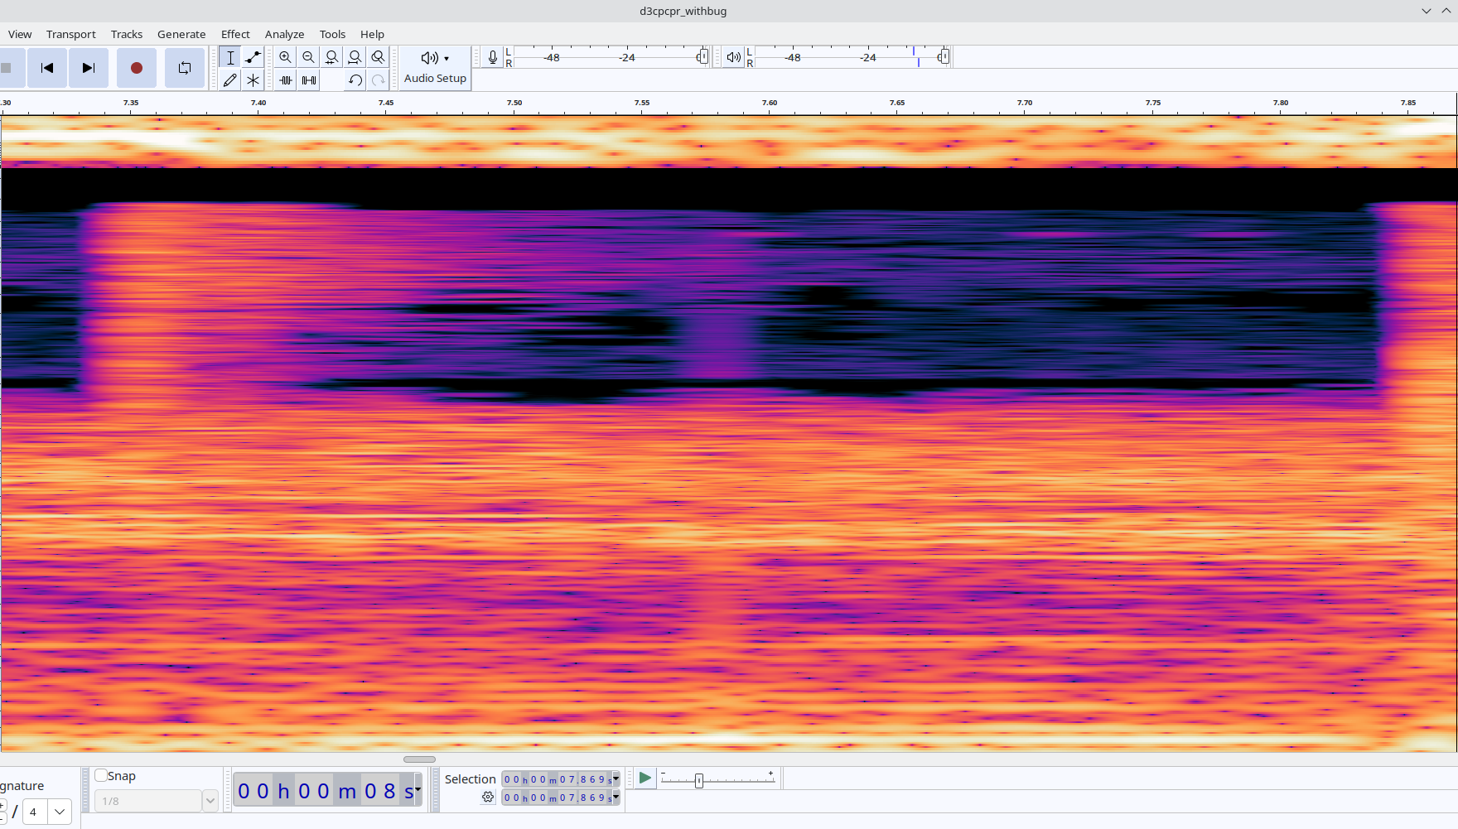Expand the audio position time format menu
The image size is (1458, 829).
418,790
